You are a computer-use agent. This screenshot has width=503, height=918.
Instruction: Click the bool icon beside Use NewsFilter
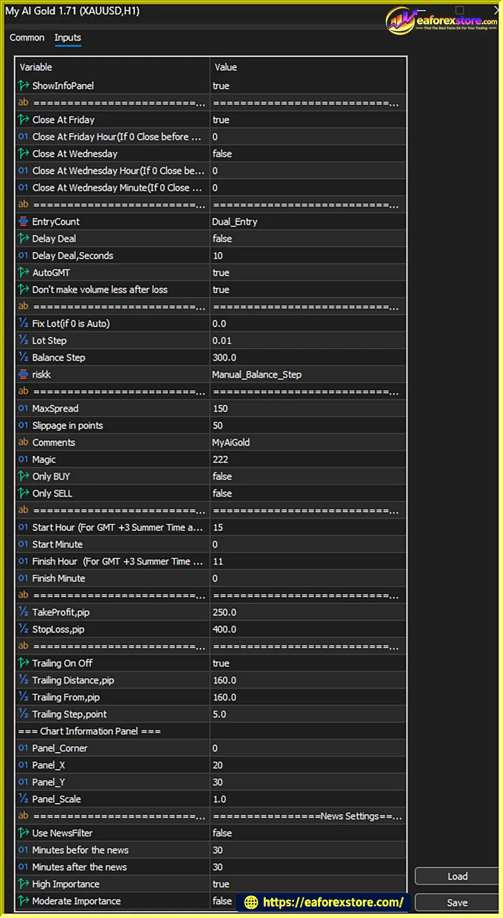[x=23, y=833]
